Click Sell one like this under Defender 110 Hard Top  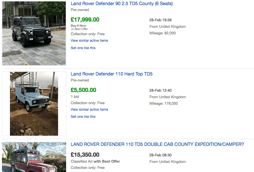pyautogui.click(x=83, y=117)
